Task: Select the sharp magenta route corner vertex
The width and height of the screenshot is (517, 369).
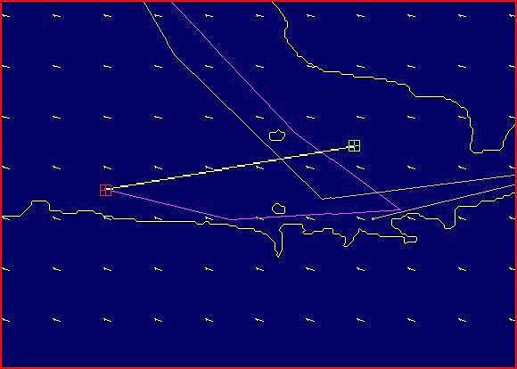Action: coord(400,209)
